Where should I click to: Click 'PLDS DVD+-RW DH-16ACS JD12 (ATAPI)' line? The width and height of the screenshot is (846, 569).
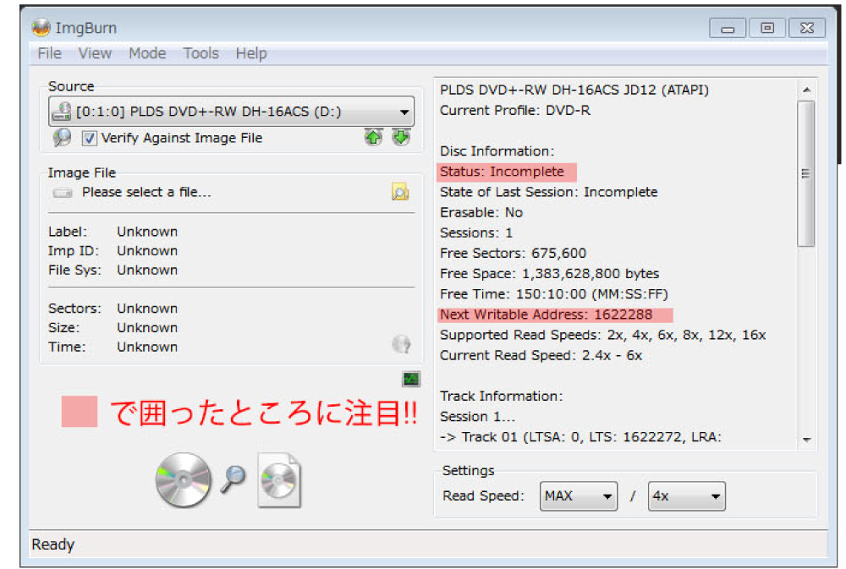pyautogui.click(x=574, y=90)
